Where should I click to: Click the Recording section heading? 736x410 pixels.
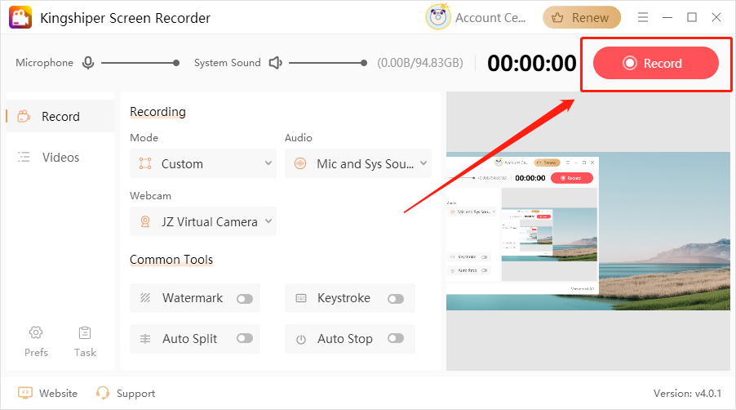point(157,112)
